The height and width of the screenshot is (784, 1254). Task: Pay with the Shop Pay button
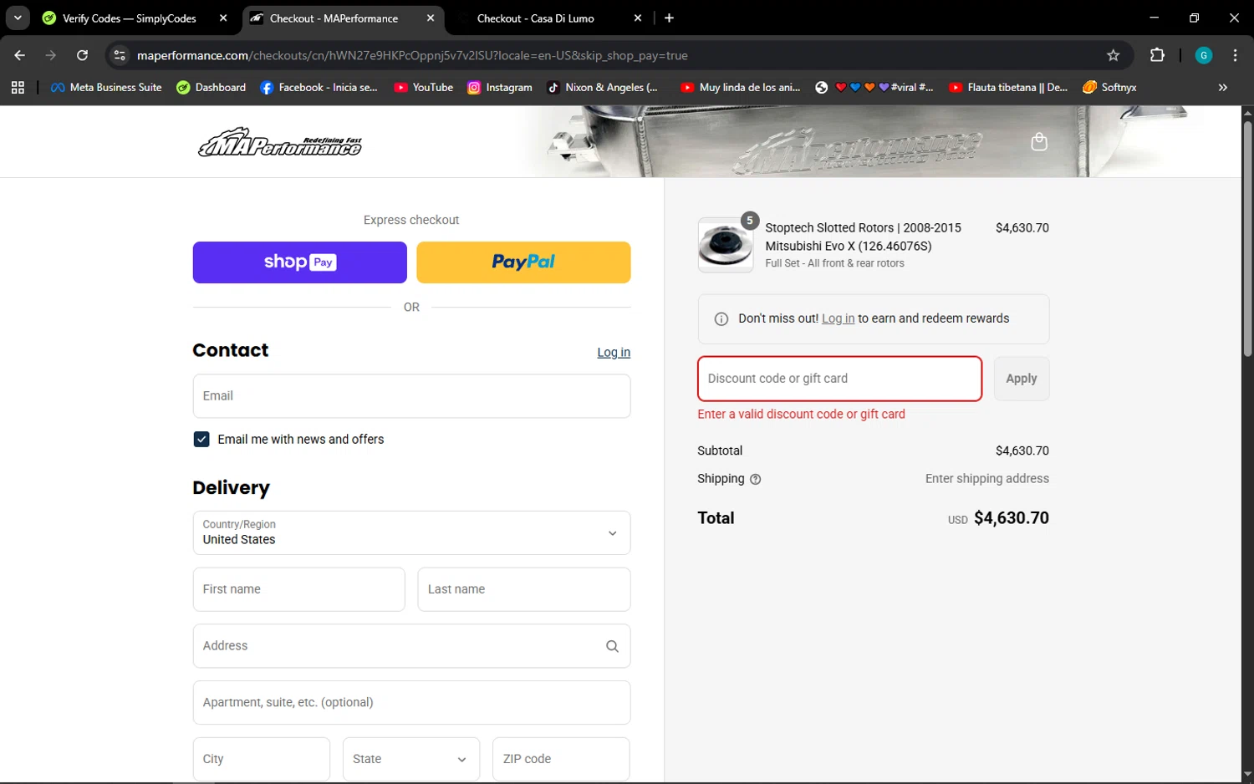pos(299,262)
